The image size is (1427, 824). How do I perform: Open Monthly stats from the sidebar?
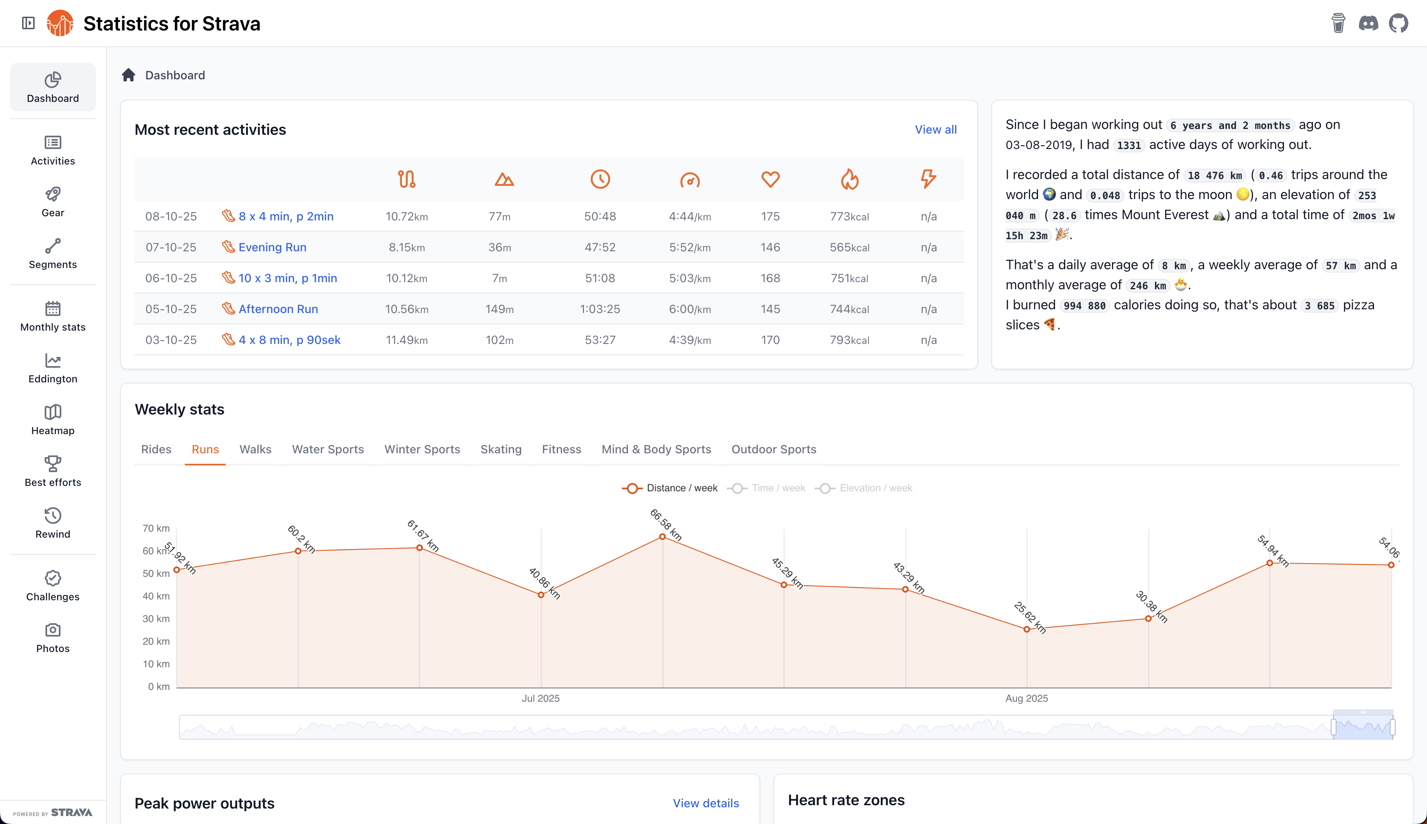(53, 316)
